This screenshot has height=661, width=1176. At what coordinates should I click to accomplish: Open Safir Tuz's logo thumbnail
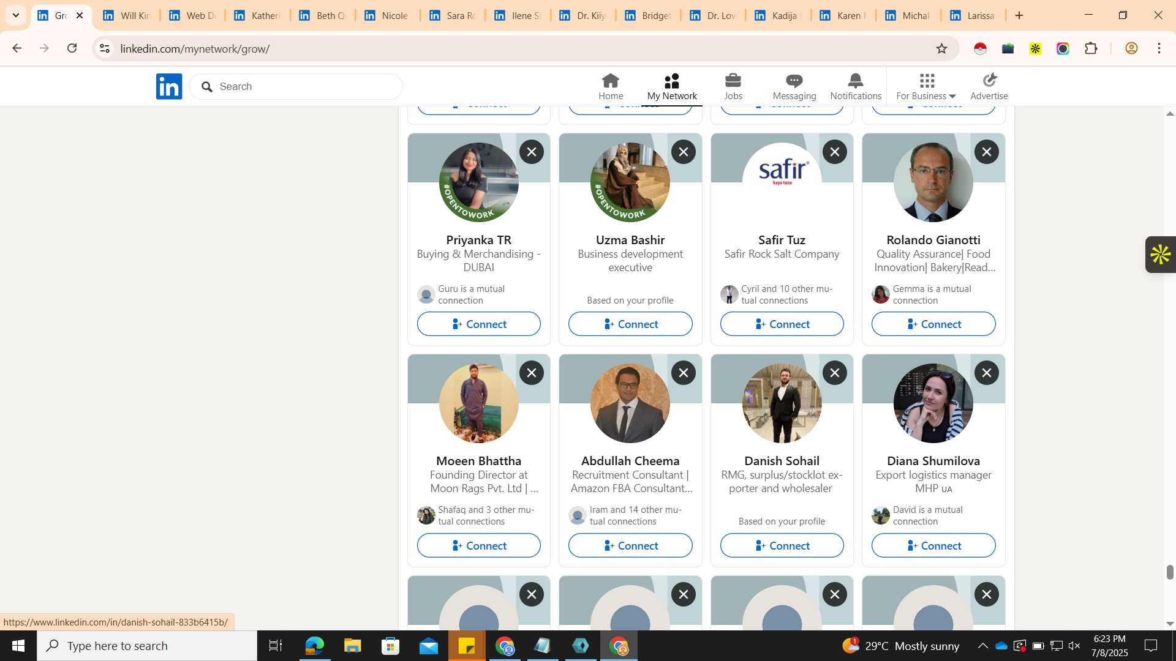(782, 182)
